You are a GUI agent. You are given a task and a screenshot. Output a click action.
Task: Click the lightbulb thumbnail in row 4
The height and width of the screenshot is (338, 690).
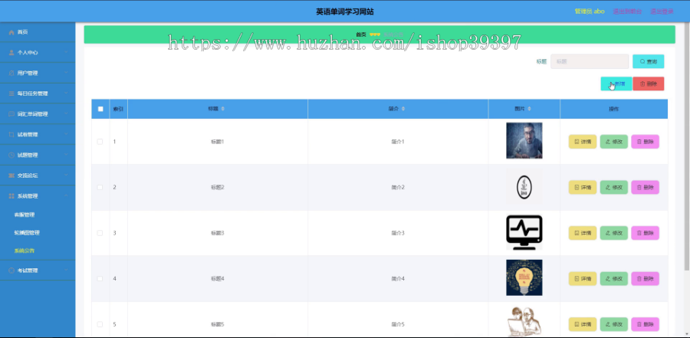click(524, 277)
